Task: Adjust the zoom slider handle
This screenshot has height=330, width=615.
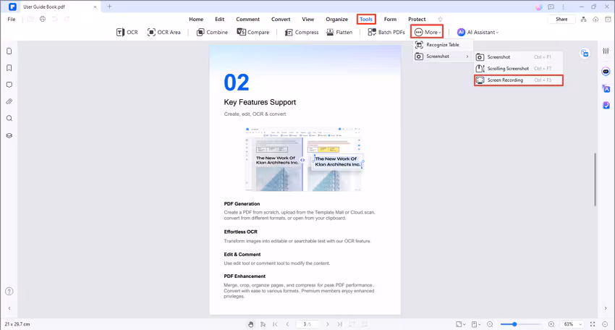Action: (x=514, y=324)
